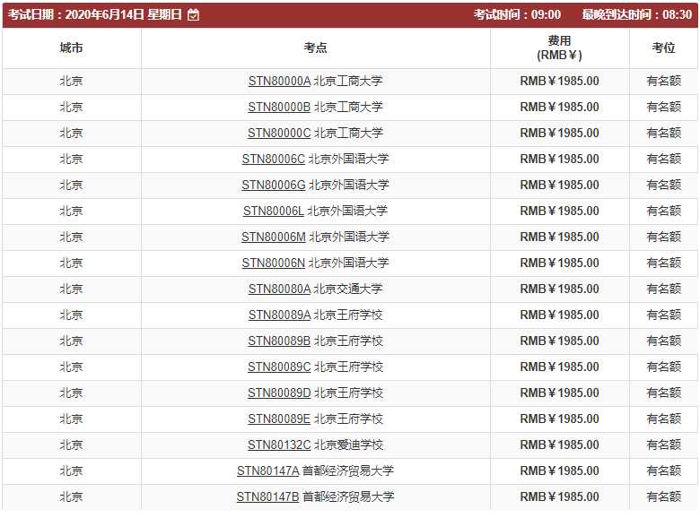
Task: Open test center link STN80089D
Action: pos(279,393)
